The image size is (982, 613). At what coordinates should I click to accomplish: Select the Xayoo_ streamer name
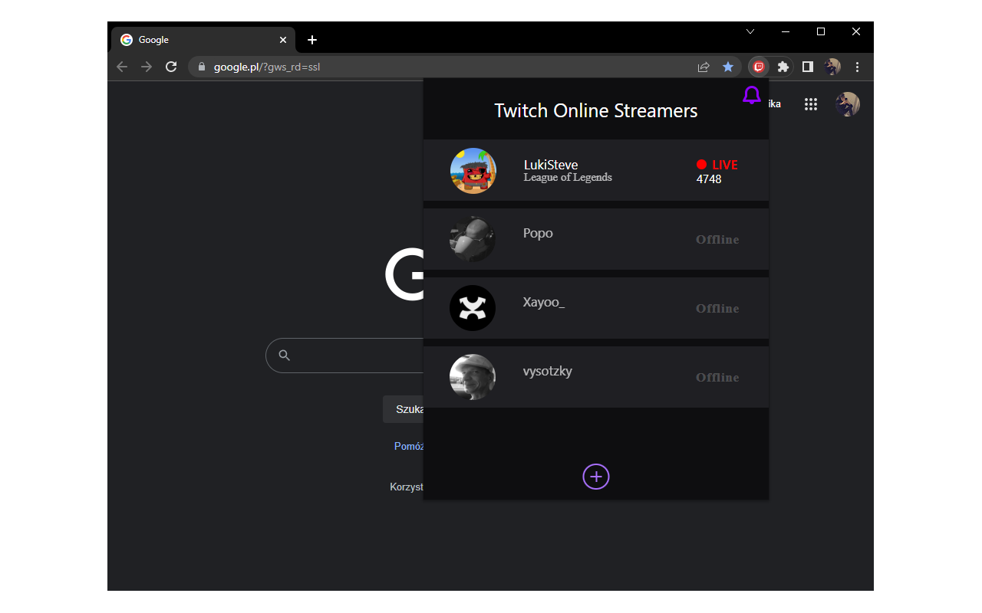543,303
